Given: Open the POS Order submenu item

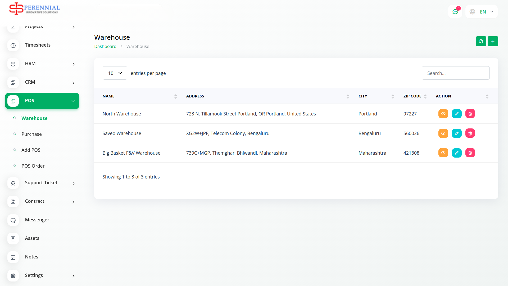Looking at the screenshot, I should tap(33, 166).
